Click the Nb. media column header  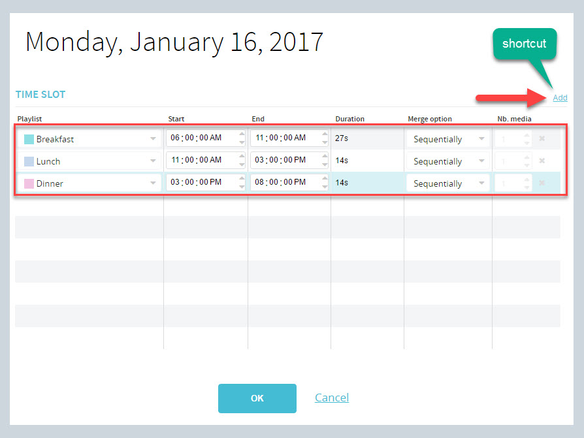click(514, 119)
